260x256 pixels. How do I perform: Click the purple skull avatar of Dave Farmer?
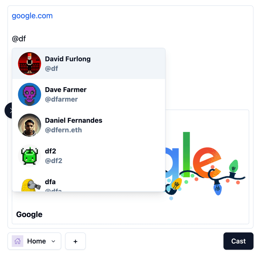pyautogui.click(x=30, y=94)
